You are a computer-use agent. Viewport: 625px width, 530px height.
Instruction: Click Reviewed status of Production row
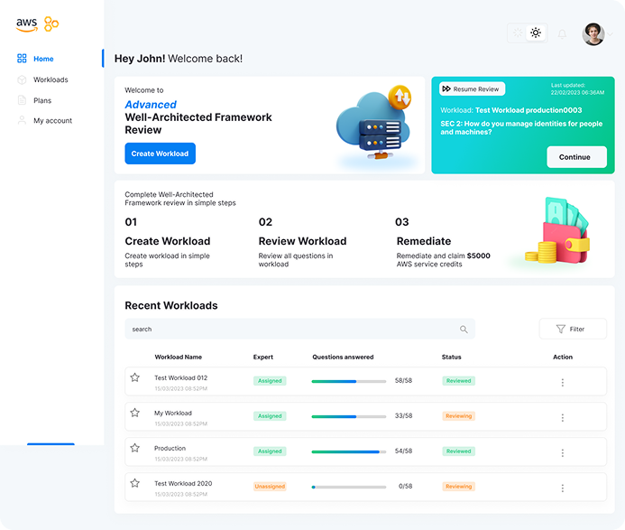pyautogui.click(x=458, y=451)
